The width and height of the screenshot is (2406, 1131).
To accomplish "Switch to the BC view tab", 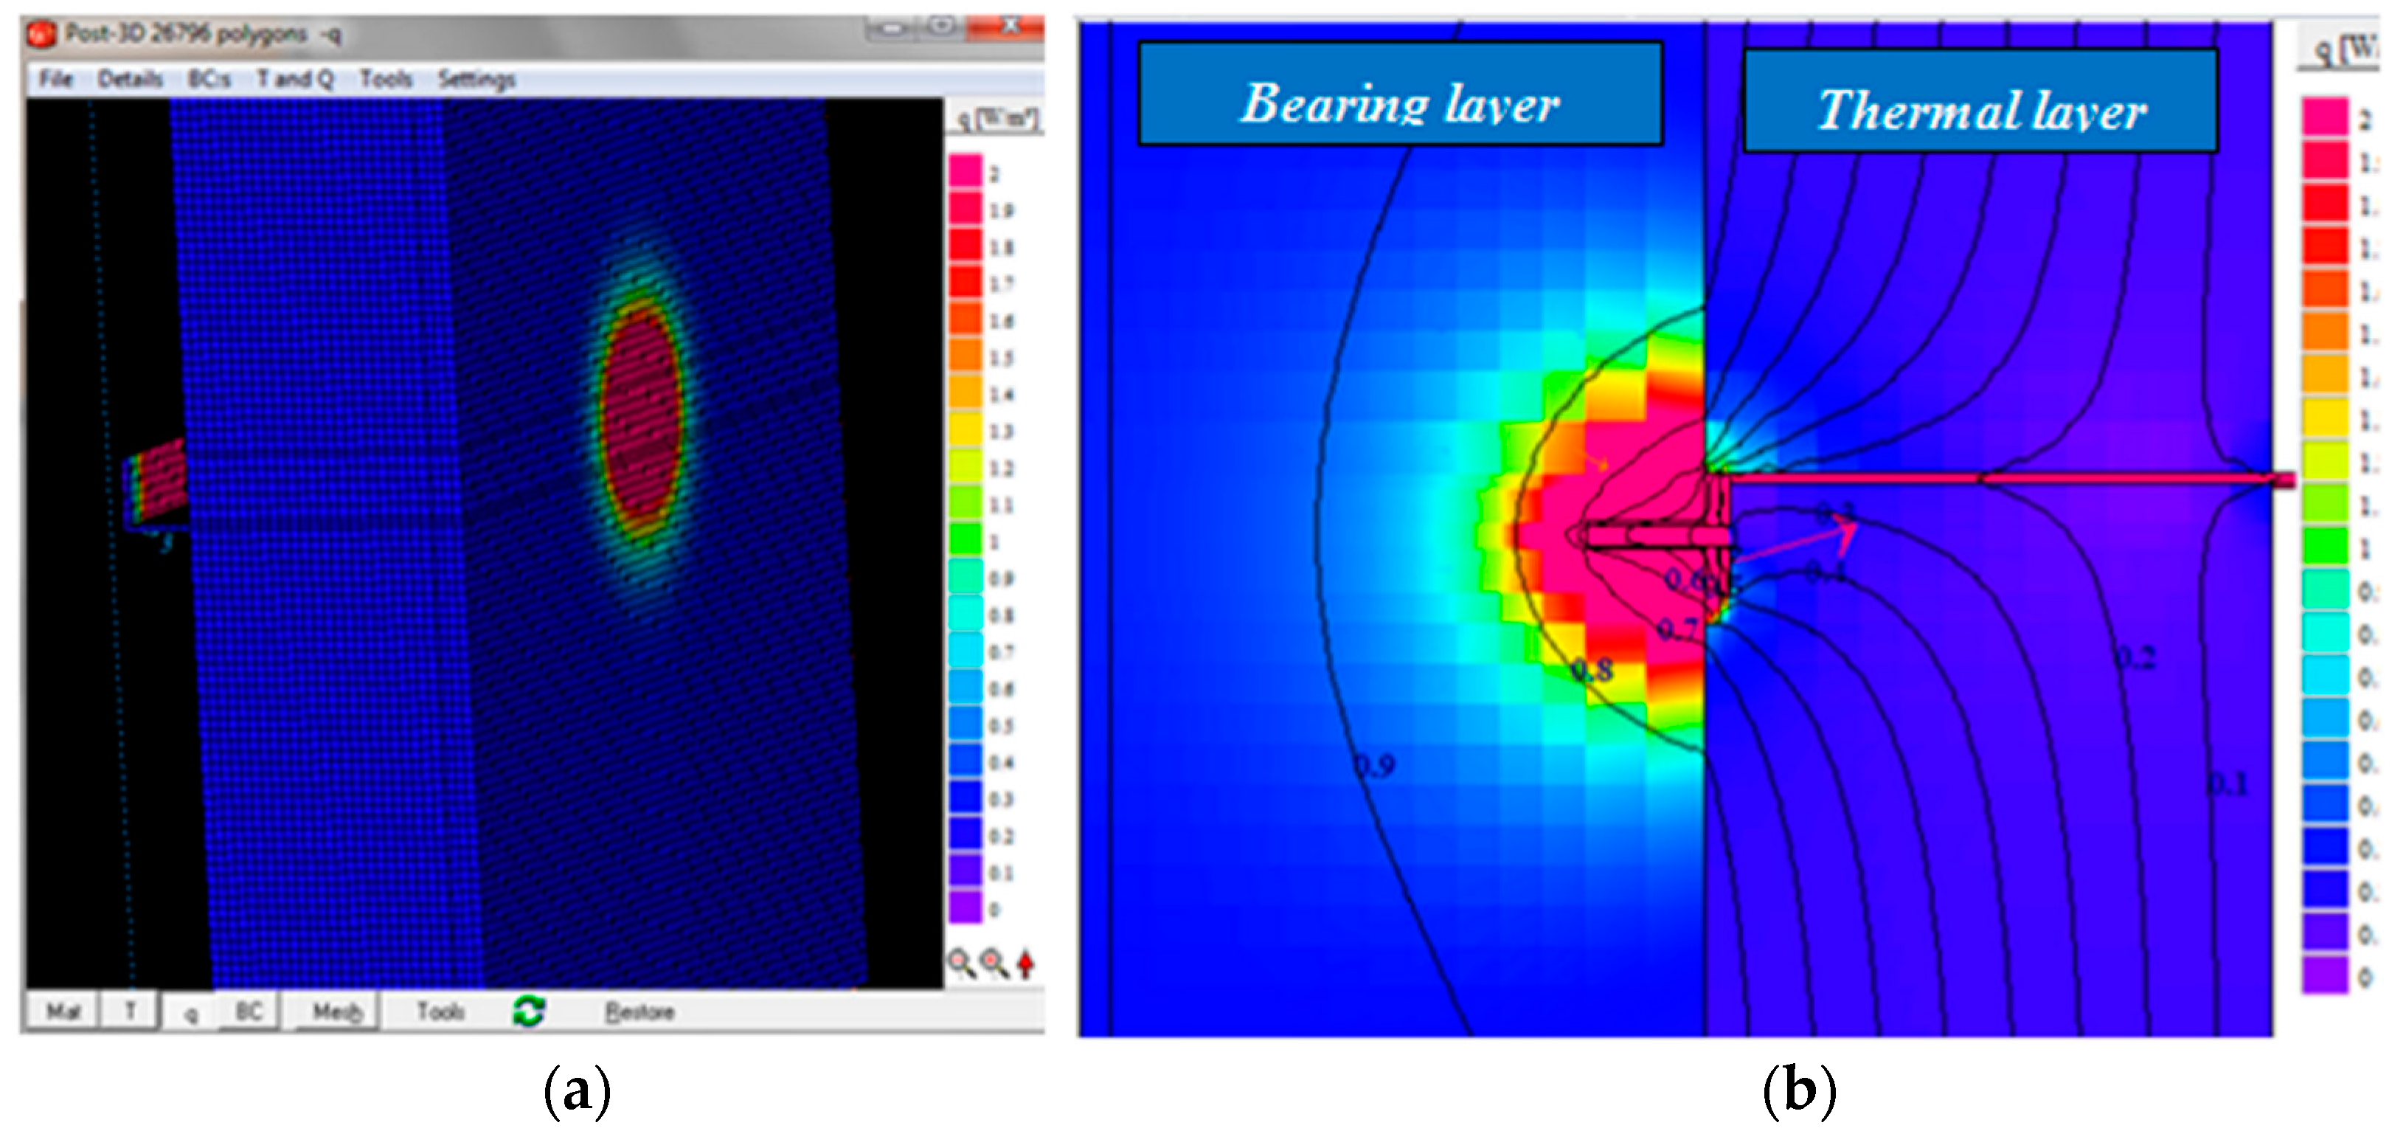I will tap(249, 1011).
